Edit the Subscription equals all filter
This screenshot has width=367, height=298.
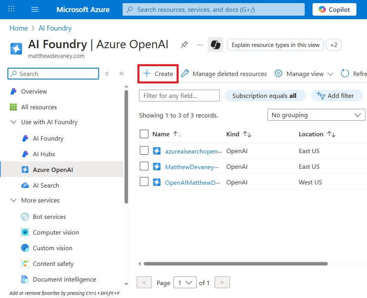click(x=265, y=96)
